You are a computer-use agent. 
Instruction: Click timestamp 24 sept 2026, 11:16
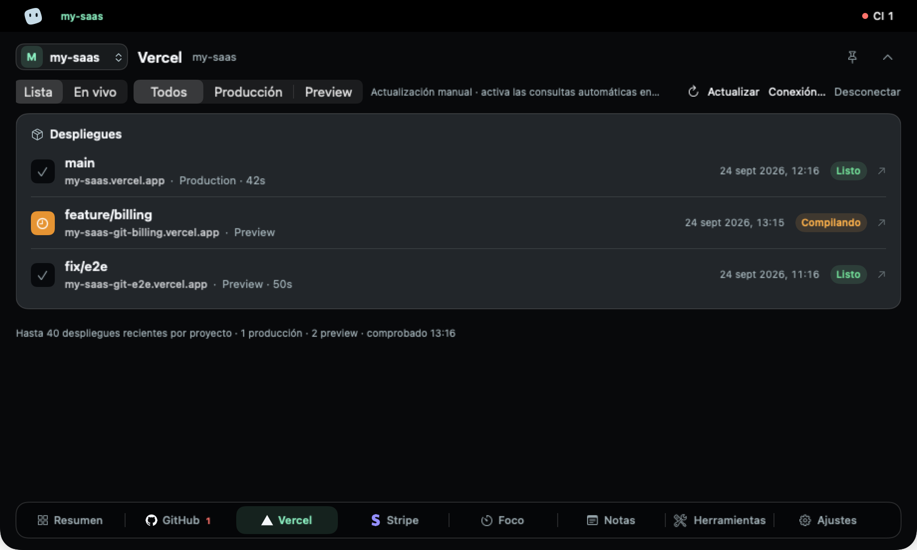pyautogui.click(x=769, y=275)
